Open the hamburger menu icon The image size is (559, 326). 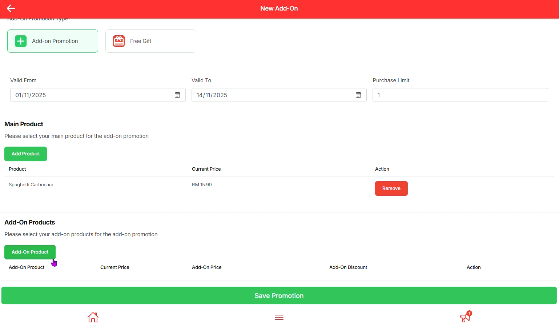pos(279,317)
